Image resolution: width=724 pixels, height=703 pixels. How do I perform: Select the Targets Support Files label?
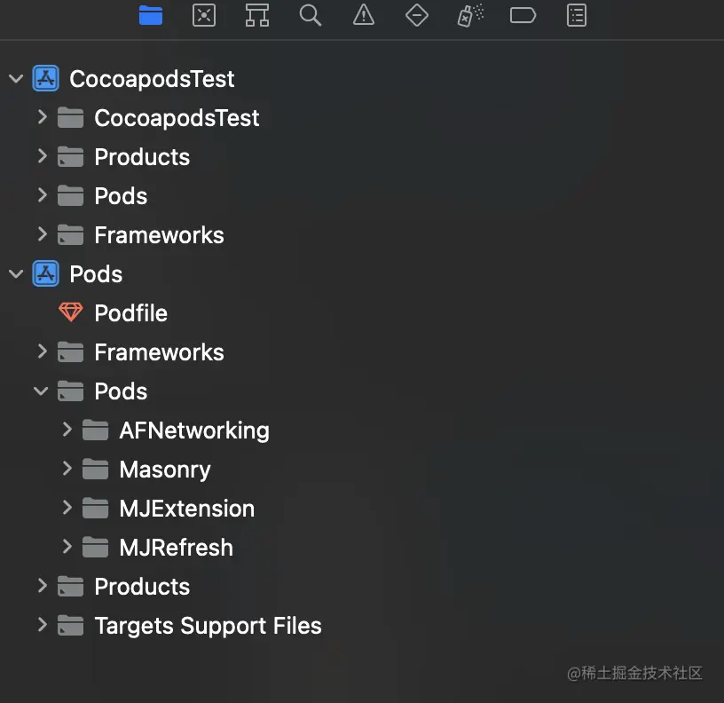coord(208,626)
